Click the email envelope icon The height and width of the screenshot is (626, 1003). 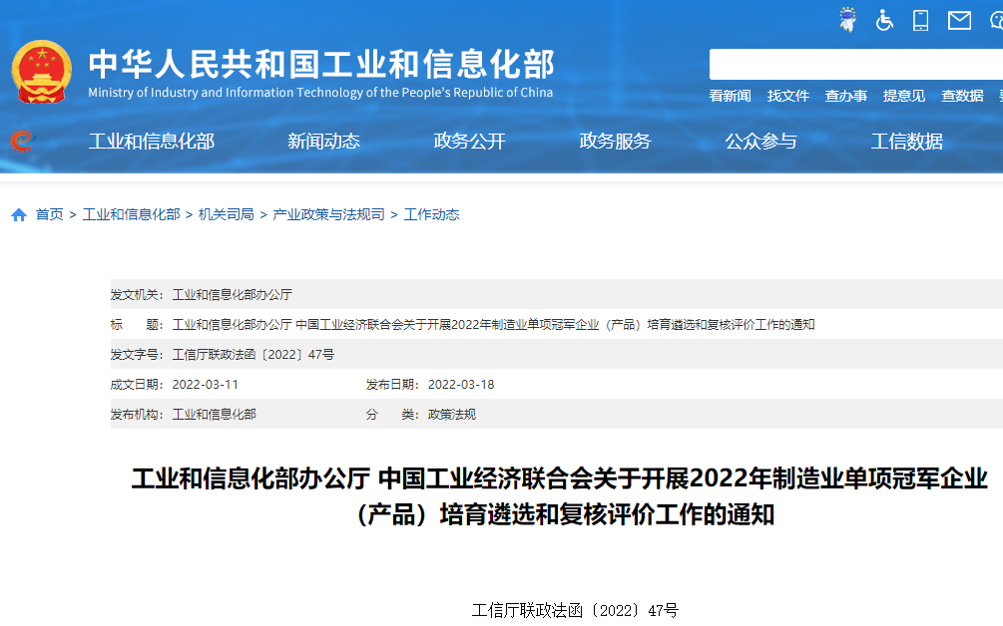(959, 19)
